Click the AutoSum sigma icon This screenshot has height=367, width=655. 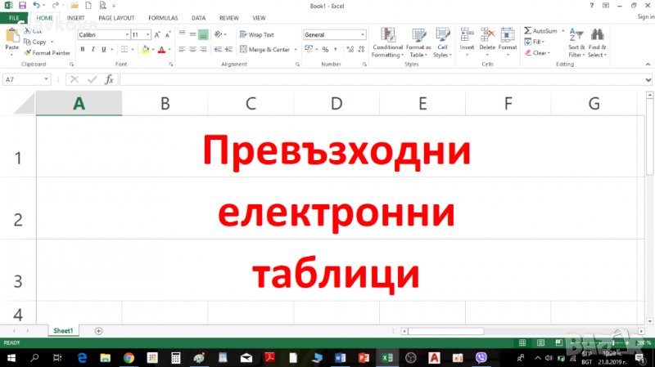coord(528,31)
